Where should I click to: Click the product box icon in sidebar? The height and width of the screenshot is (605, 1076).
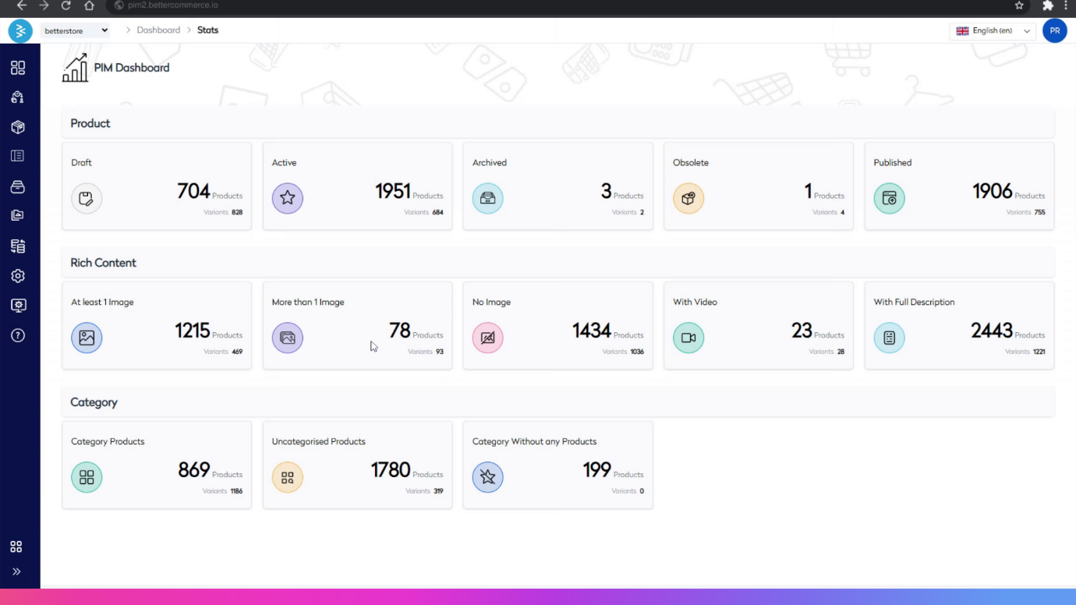coord(18,127)
